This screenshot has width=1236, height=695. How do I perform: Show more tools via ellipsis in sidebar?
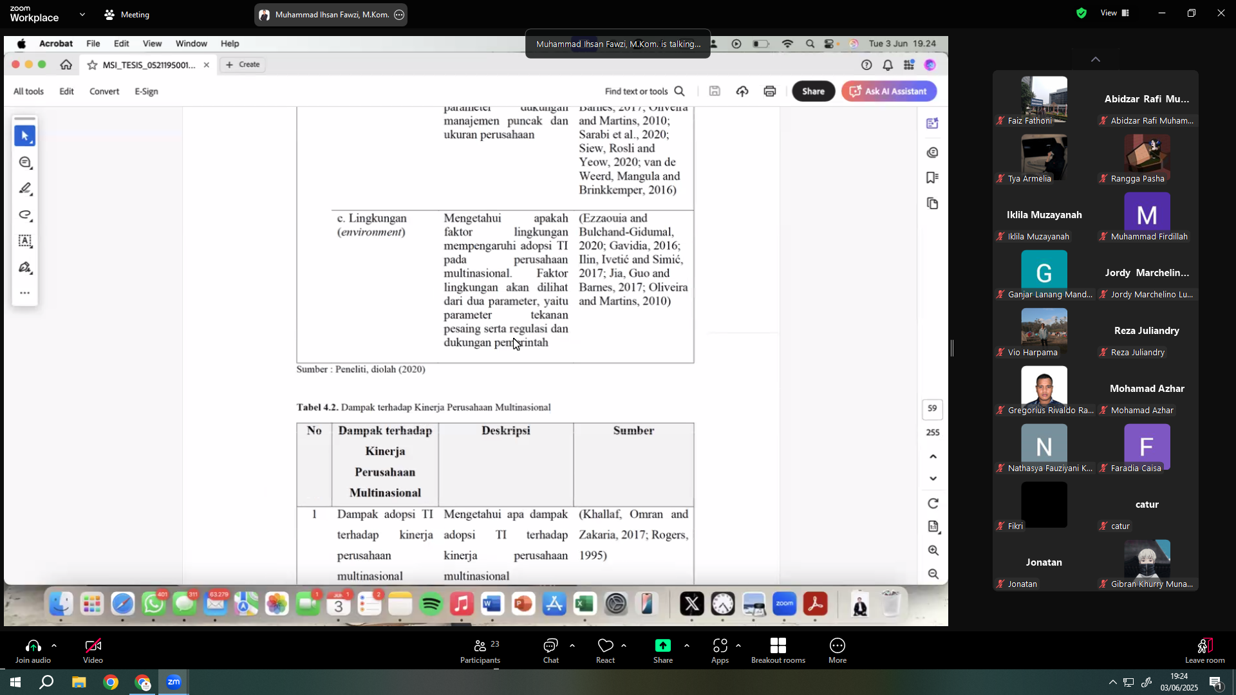25,293
